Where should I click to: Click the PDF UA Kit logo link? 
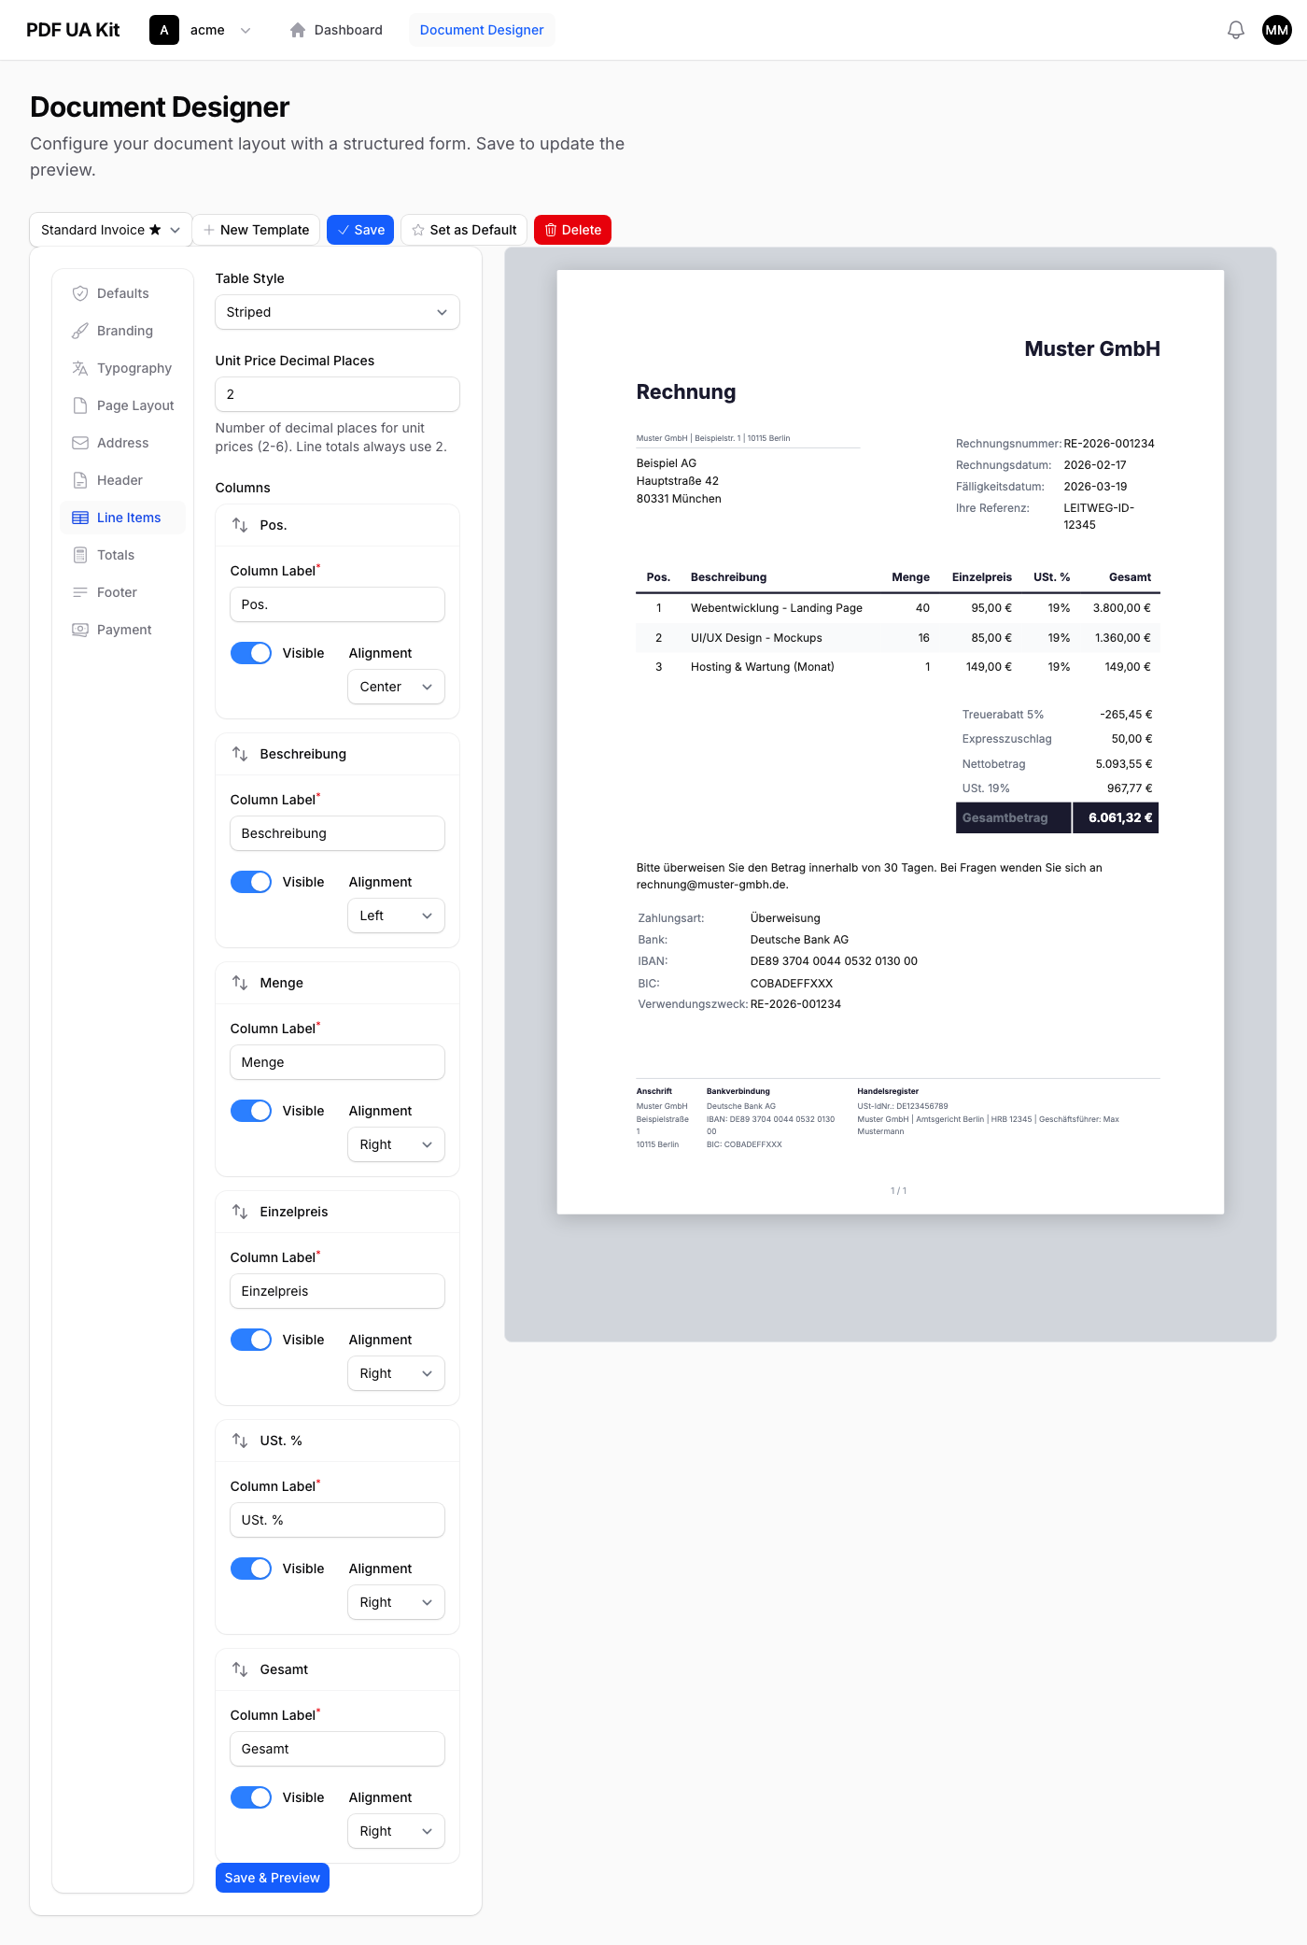coord(73,30)
